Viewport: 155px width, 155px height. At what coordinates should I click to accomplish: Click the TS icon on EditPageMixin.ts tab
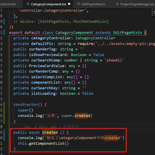78,4
